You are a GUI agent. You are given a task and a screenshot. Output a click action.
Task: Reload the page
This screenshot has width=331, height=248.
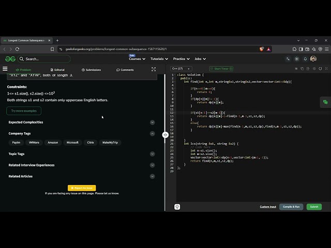tap(17, 49)
